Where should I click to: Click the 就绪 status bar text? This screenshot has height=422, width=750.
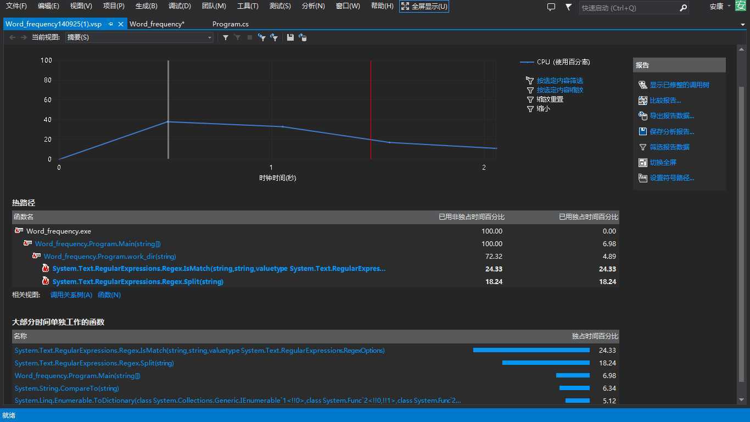point(8,415)
